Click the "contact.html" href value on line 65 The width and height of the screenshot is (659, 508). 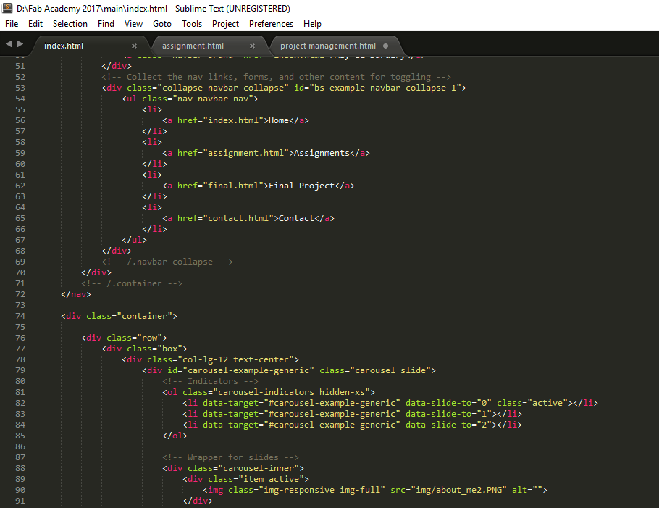pos(238,218)
